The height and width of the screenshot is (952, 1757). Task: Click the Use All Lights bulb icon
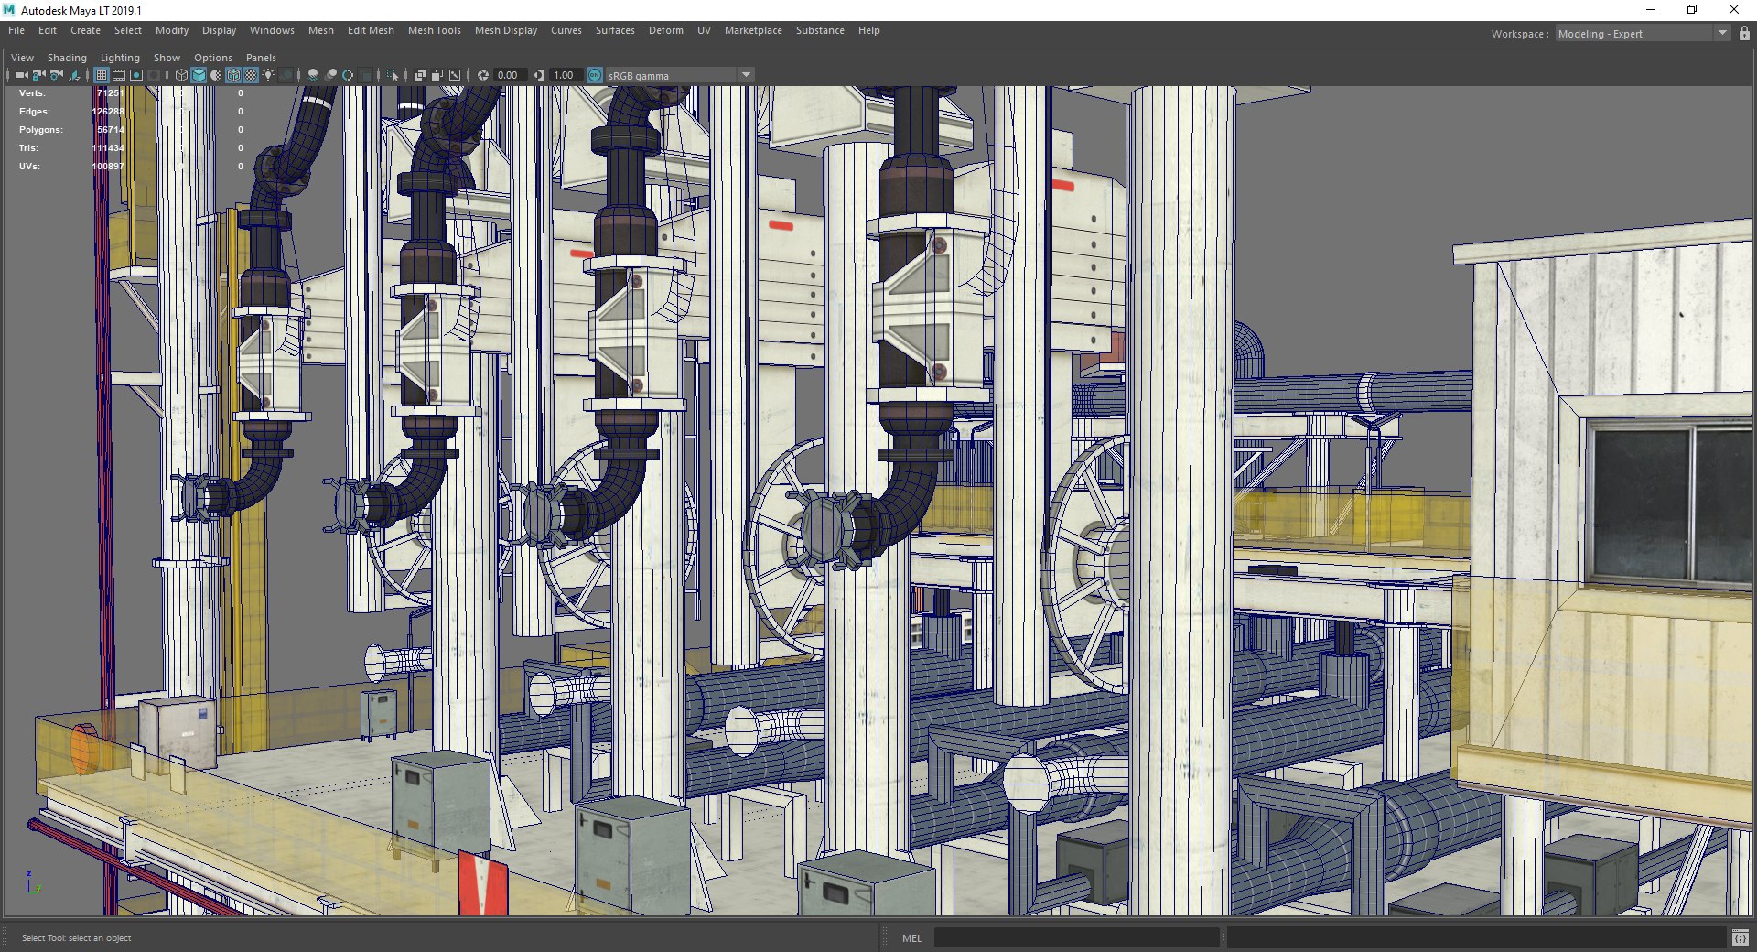(268, 75)
